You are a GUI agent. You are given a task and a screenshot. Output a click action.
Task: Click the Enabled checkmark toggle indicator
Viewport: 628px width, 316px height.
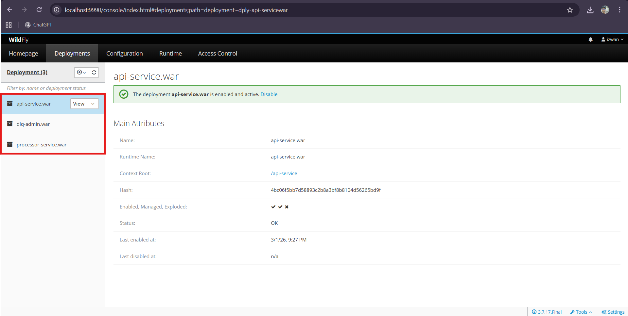273,207
